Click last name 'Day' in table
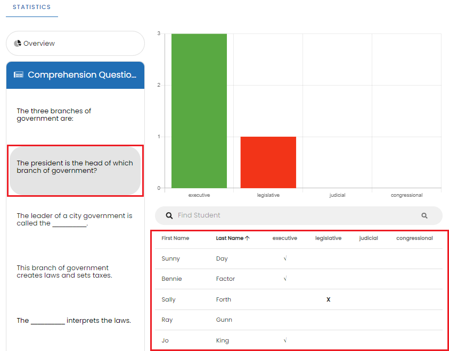This screenshot has height=351, width=449. pyautogui.click(x=222, y=258)
